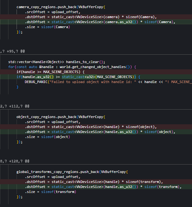Select added line with static_cast<u32>(MAX_SCENE_OBJECTS)

(79, 77)
